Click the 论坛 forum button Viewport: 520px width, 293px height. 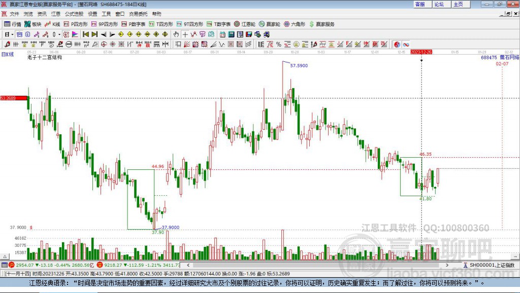(441, 4)
